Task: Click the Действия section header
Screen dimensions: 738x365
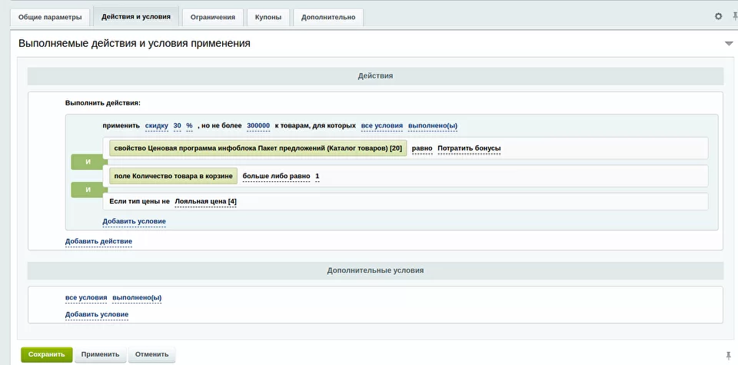Action: pyautogui.click(x=375, y=76)
